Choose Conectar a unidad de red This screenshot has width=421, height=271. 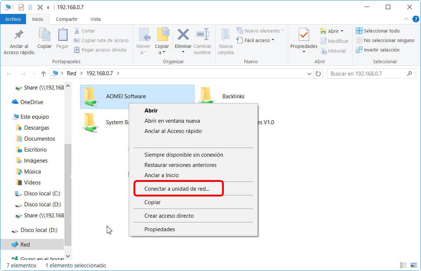point(177,189)
